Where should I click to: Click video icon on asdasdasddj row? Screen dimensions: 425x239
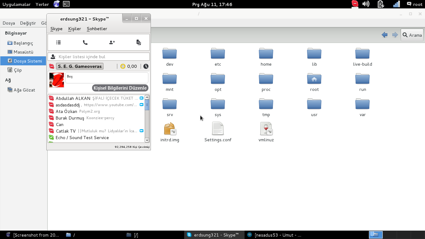[142, 105]
